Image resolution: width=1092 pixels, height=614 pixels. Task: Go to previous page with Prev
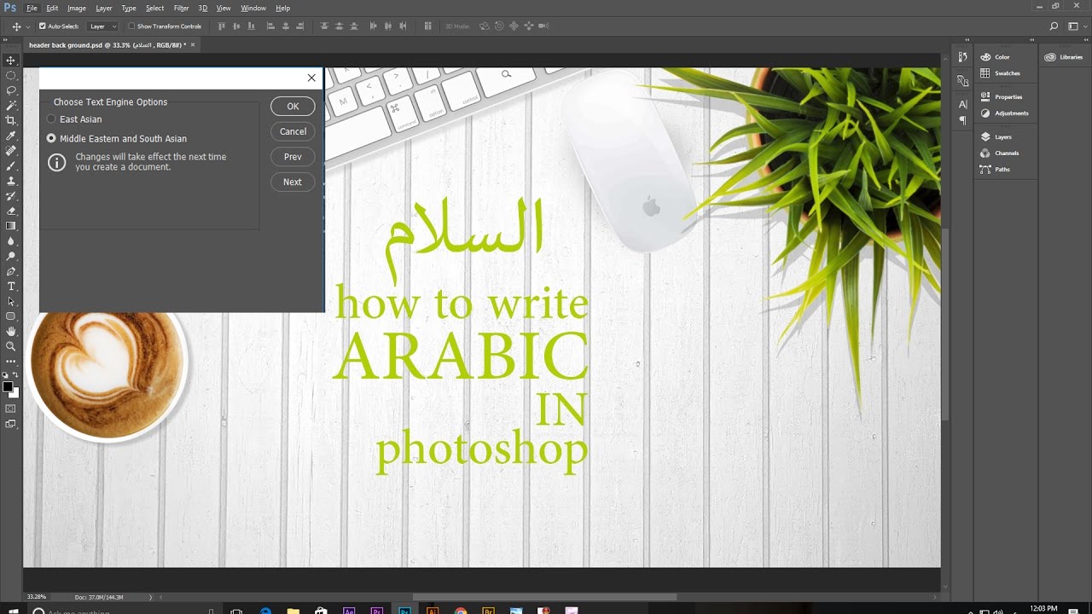pos(293,157)
